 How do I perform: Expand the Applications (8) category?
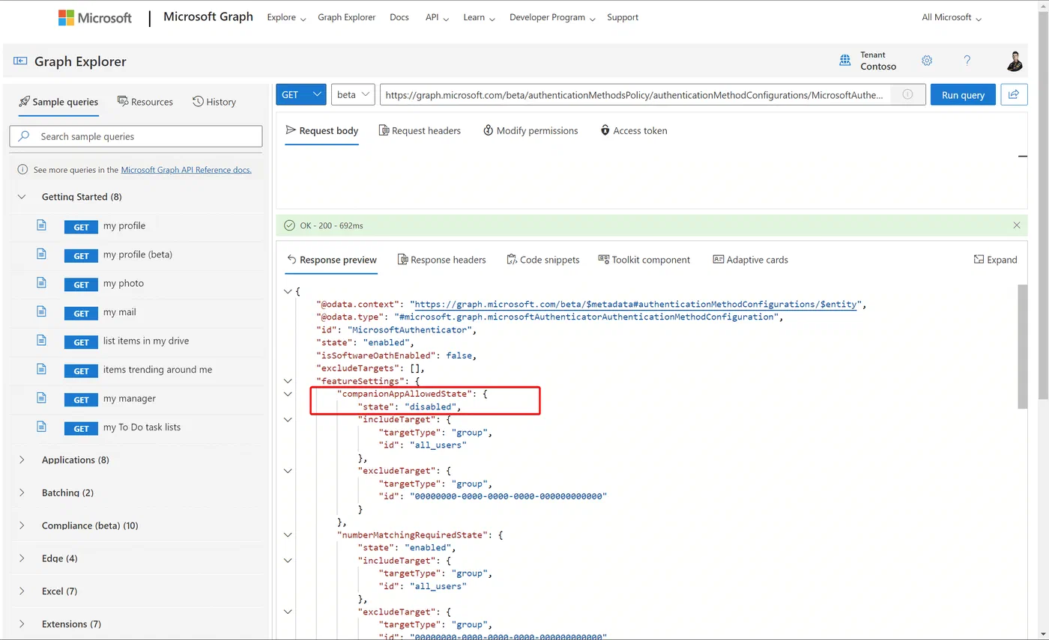coord(22,460)
